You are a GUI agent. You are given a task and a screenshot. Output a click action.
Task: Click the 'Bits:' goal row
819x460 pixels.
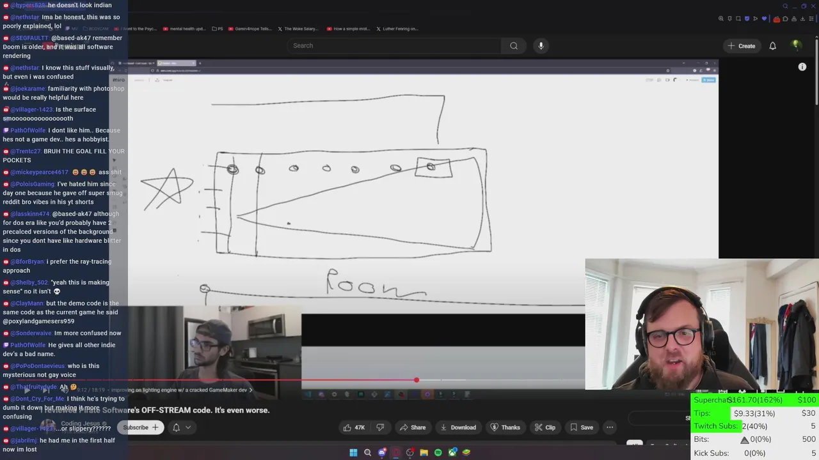pyautogui.click(x=755, y=440)
